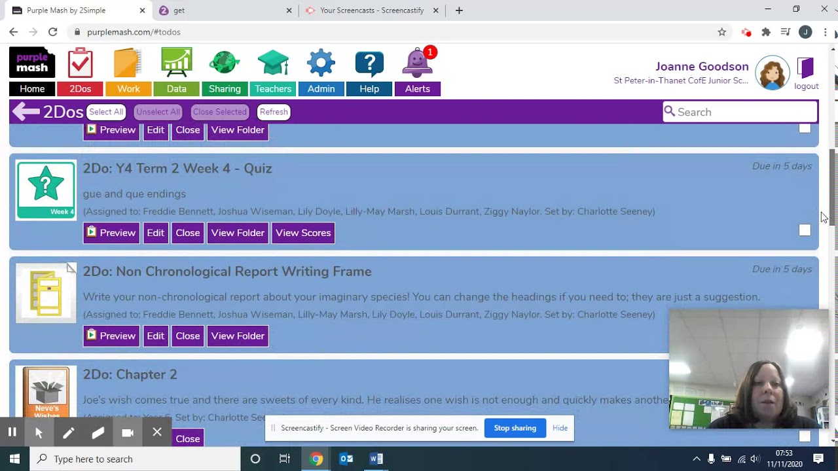Image resolution: width=838 pixels, height=471 pixels.
Task: Click the Unselect All button
Action: (x=158, y=112)
